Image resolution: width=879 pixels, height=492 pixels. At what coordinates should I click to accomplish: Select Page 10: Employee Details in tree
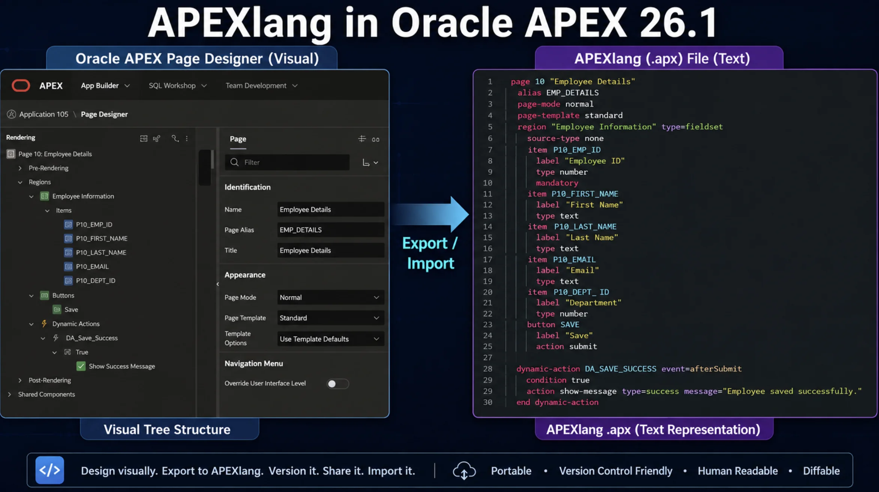coord(55,154)
